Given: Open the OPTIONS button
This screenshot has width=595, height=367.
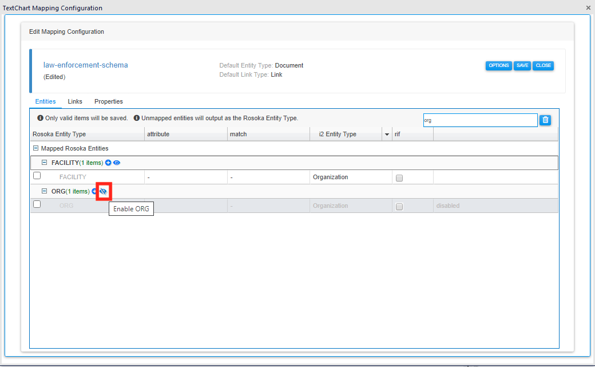Looking at the screenshot, I should tap(498, 65).
